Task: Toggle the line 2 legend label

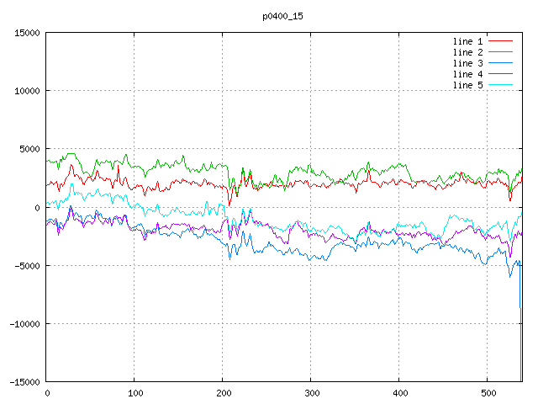Action: (467, 52)
